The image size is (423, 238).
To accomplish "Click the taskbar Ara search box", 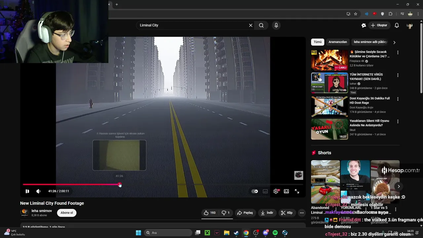I will [x=167, y=233].
